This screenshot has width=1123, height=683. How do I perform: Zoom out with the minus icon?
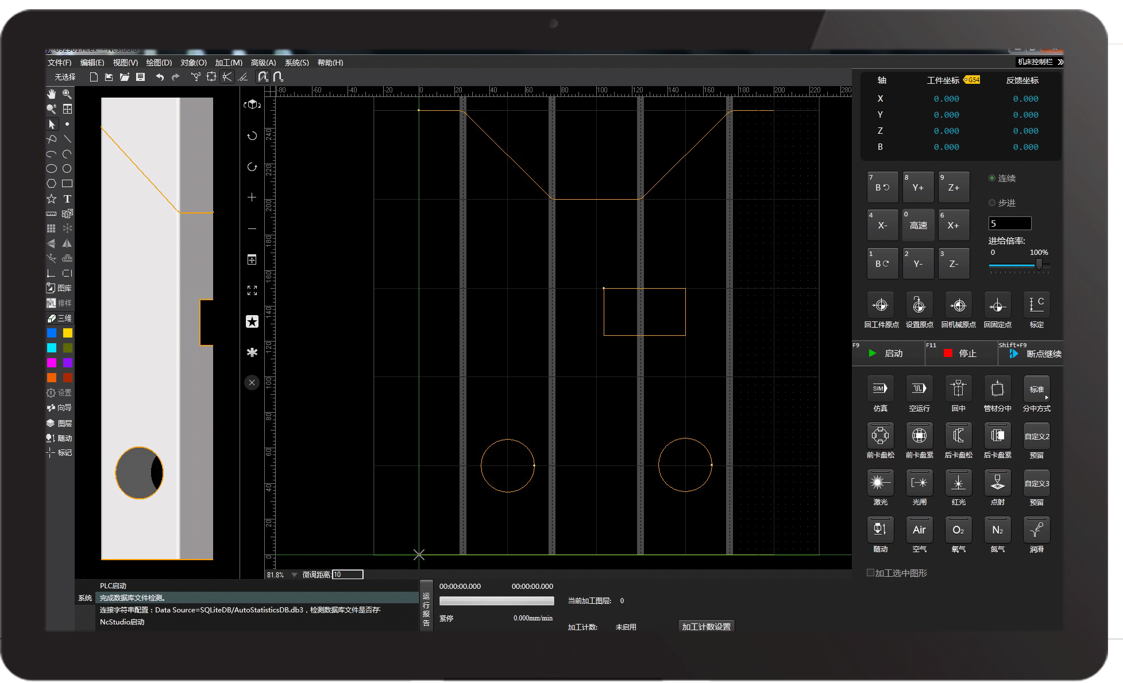252,228
